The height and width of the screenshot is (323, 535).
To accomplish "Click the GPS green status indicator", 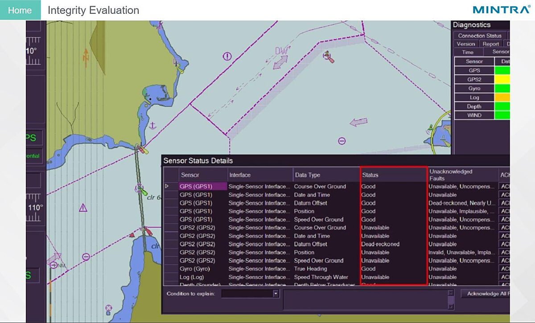I will pos(502,70).
